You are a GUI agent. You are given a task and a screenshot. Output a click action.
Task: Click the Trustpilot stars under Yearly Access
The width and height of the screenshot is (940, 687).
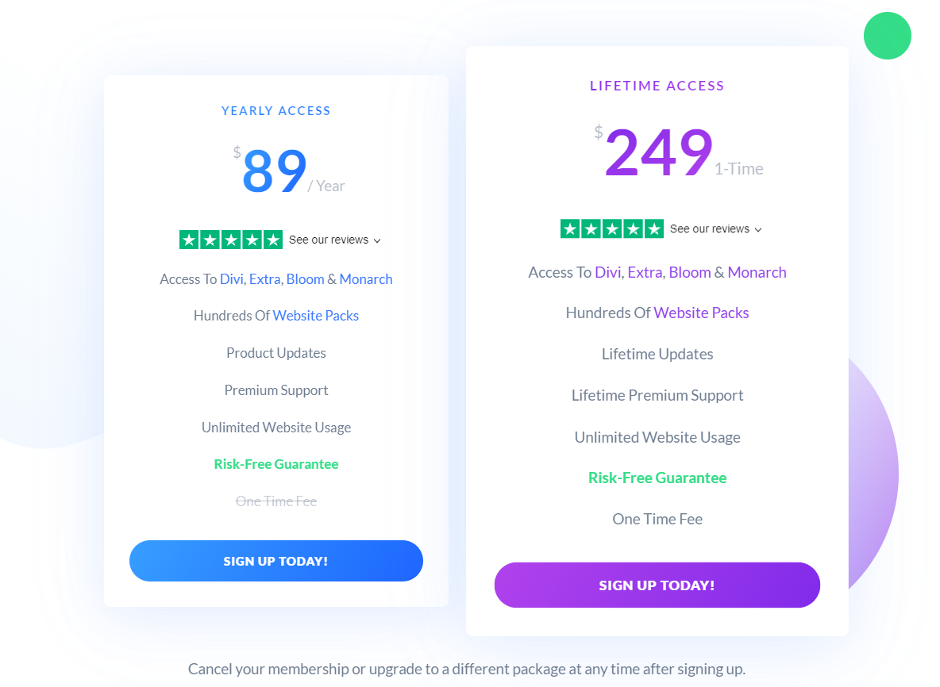(x=231, y=240)
